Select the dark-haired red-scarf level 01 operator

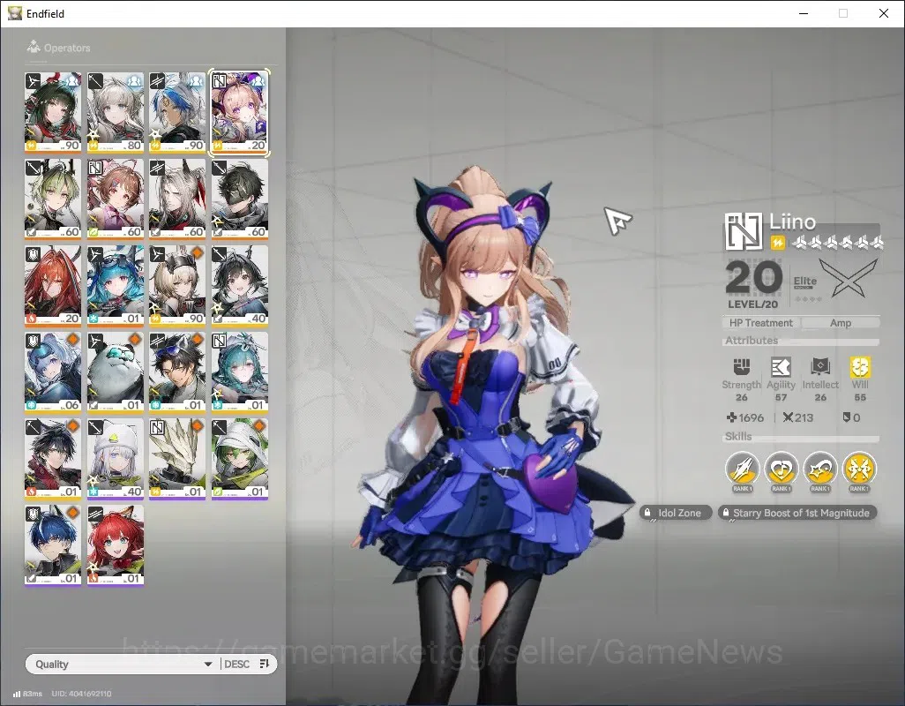point(53,459)
